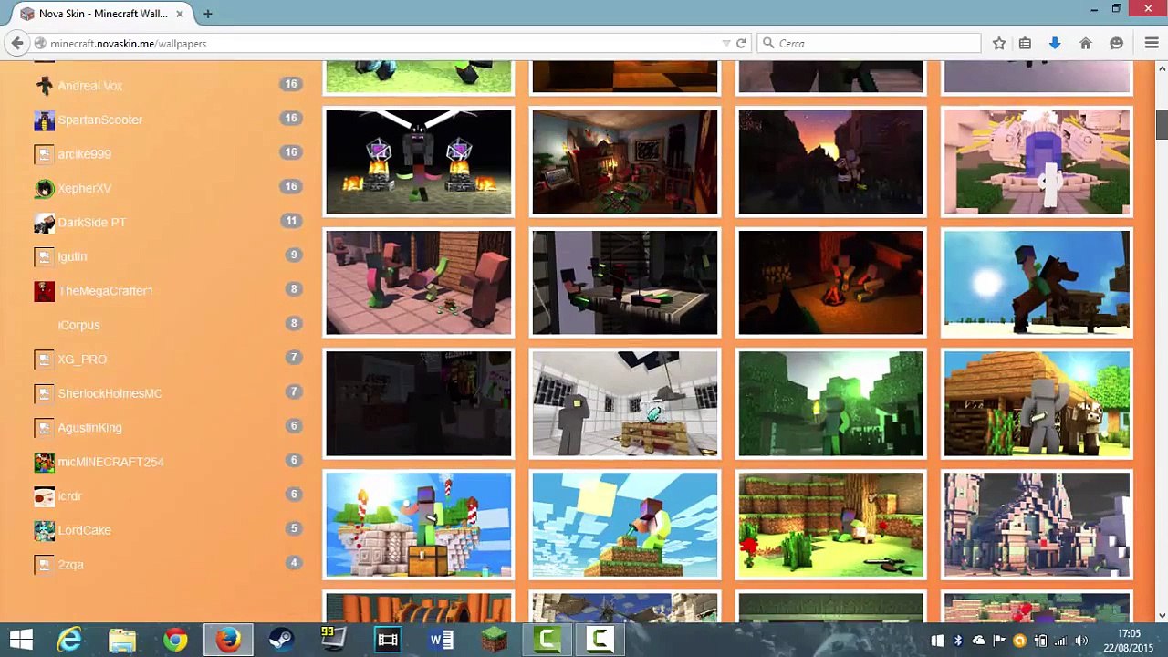Bookmark this page with the star icon
Image resolution: width=1168 pixels, height=657 pixels.
point(999,43)
